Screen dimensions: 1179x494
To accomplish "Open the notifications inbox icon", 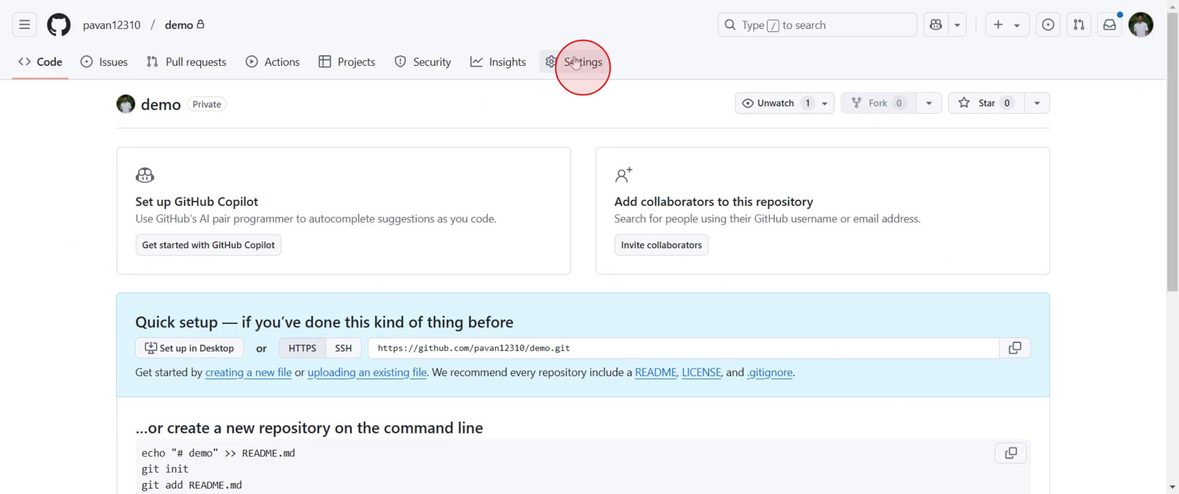I will (x=1109, y=25).
